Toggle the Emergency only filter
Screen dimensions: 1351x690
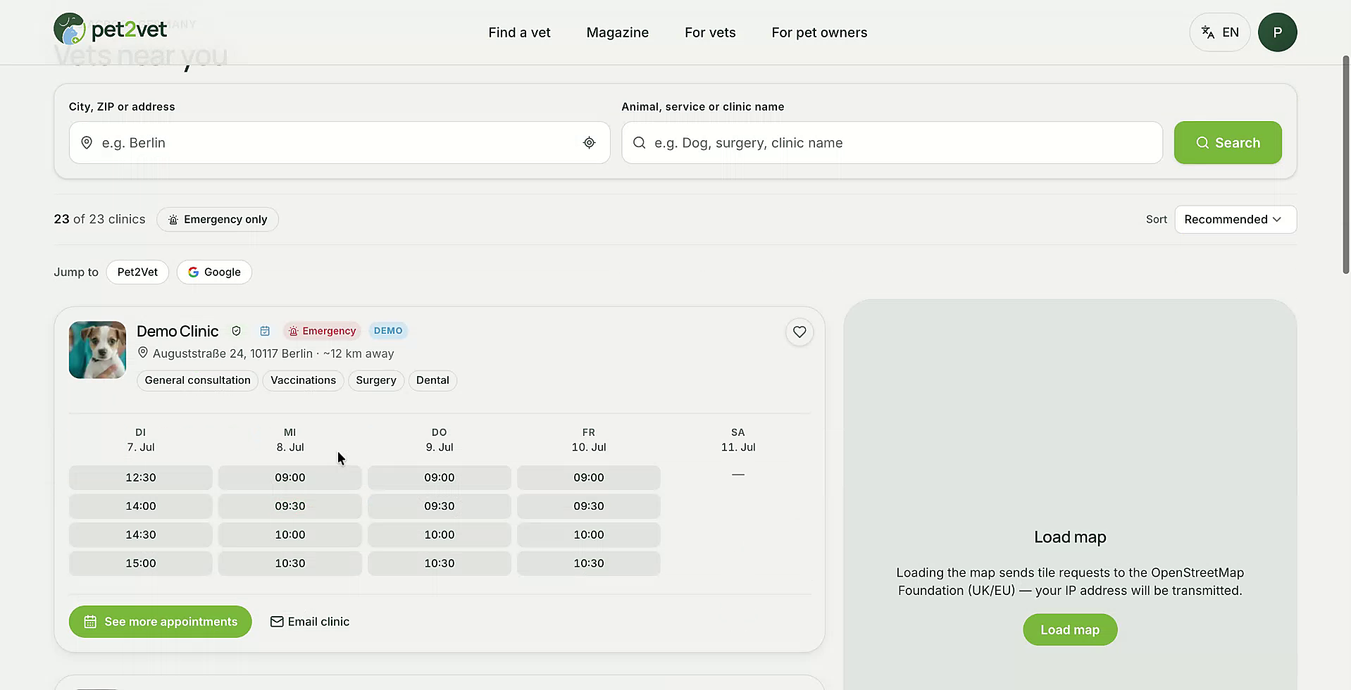pyautogui.click(x=218, y=220)
